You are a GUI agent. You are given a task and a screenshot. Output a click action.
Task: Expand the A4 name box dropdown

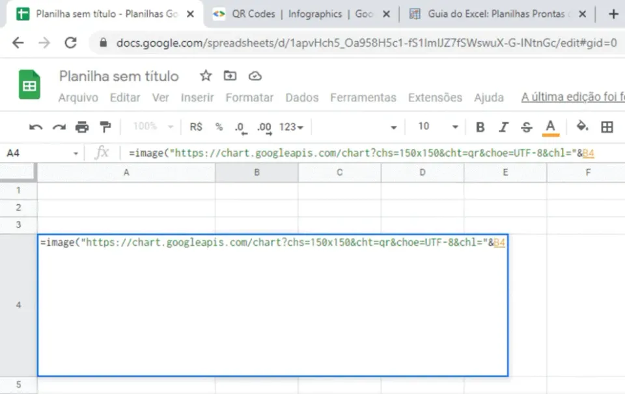coord(76,153)
